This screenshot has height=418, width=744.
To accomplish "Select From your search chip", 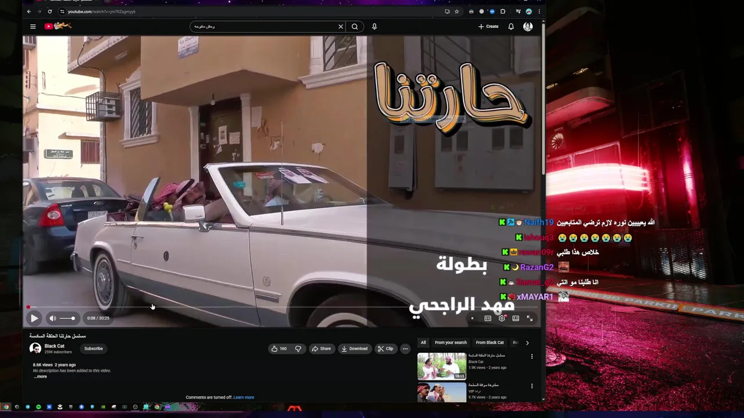I will (x=450, y=343).
